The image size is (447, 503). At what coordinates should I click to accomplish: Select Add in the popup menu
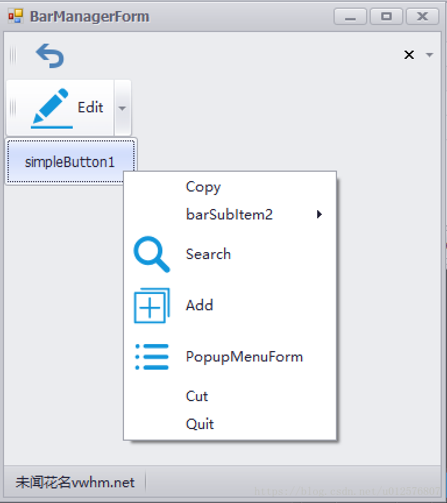click(x=229, y=306)
